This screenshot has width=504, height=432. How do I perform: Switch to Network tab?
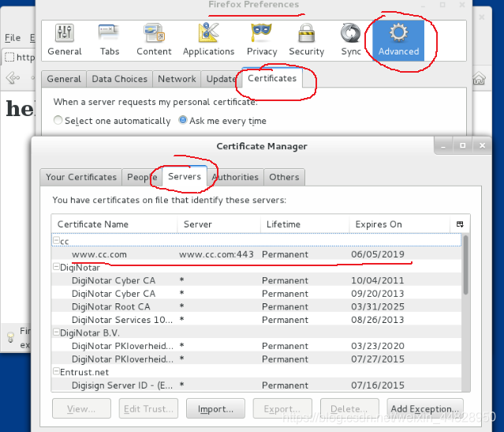pos(177,79)
